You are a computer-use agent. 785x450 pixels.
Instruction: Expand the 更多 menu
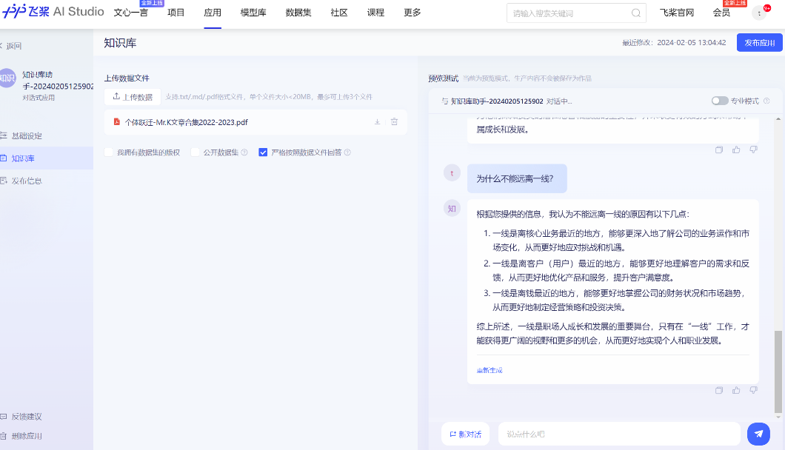click(x=412, y=13)
